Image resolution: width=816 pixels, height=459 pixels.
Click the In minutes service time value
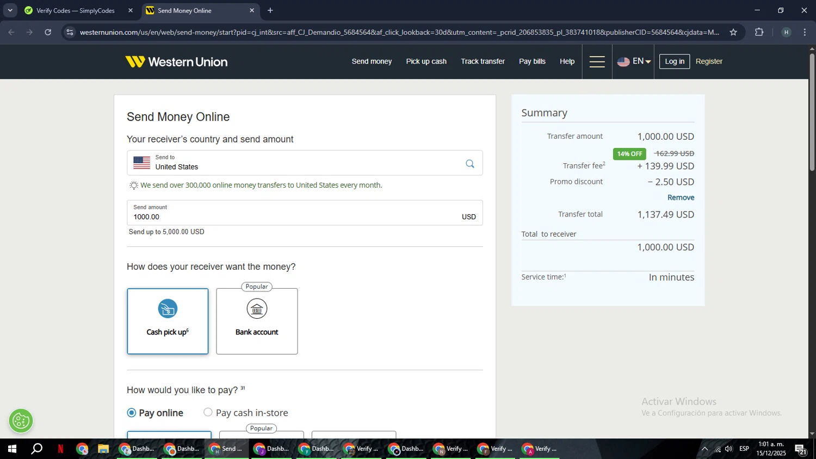pos(671,277)
